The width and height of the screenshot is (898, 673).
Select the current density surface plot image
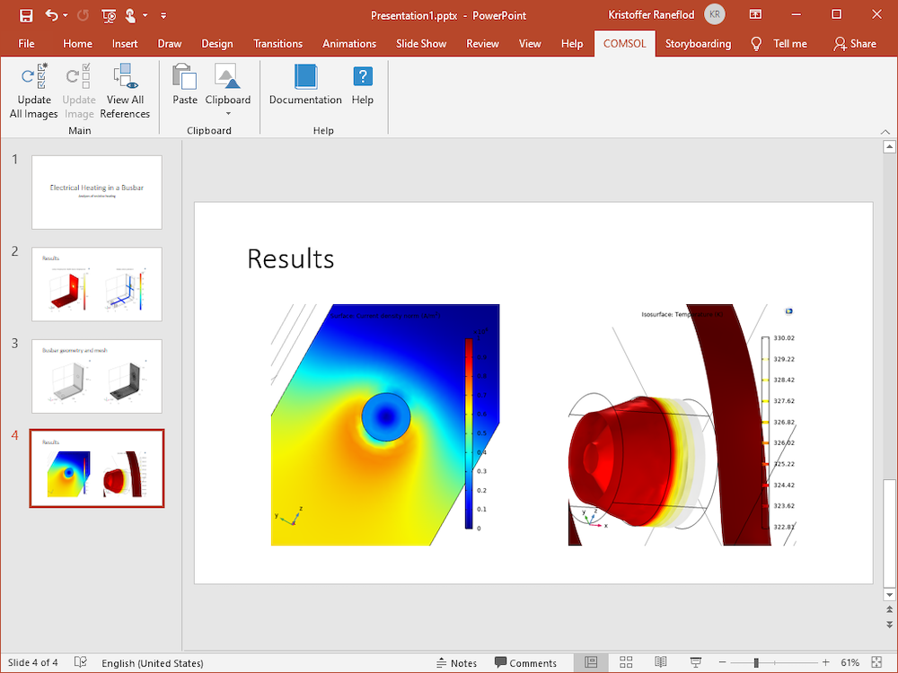pyautogui.click(x=385, y=424)
